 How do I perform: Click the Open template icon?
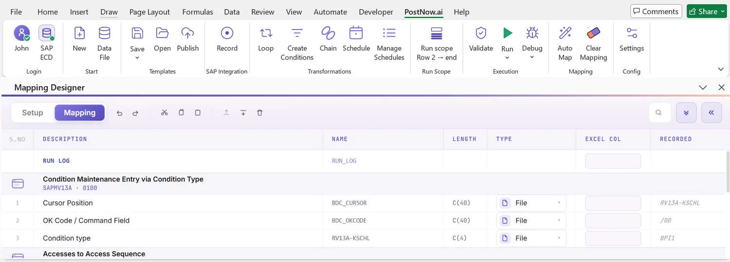point(162,33)
